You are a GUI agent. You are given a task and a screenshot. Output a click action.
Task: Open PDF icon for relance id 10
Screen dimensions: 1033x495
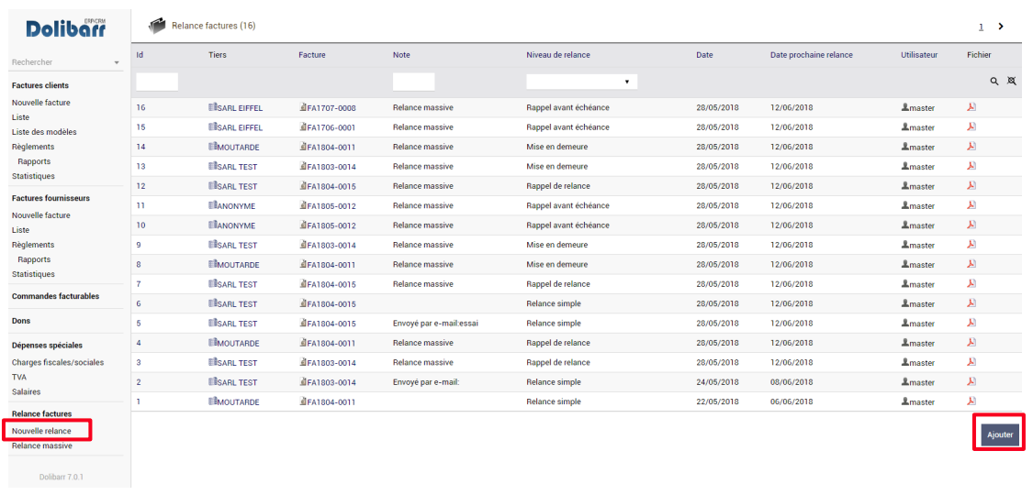[971, 225]
